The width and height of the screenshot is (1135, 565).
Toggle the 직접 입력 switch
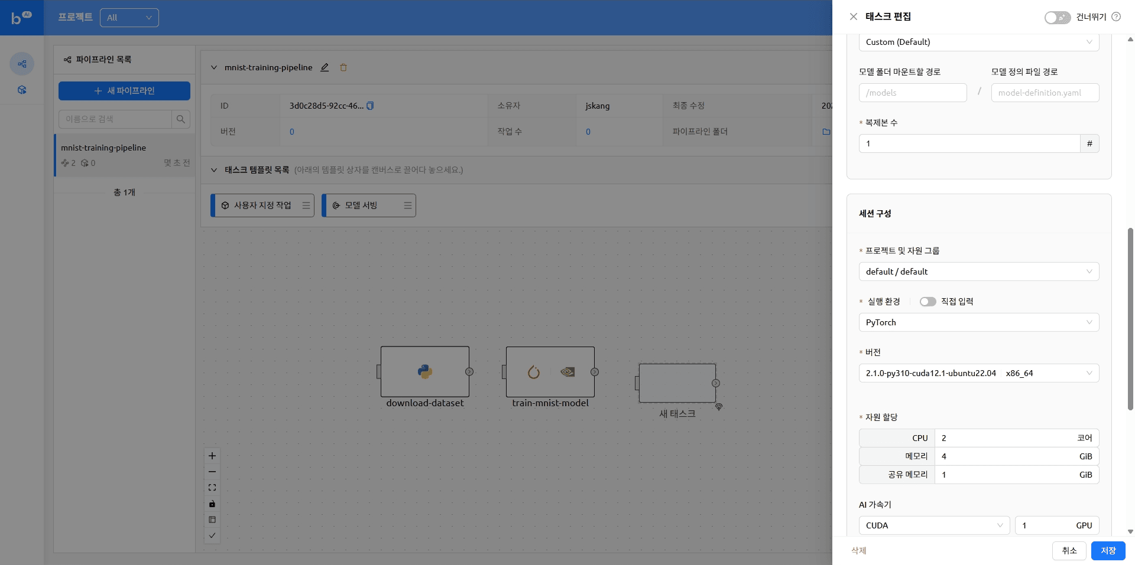(928, 302)
